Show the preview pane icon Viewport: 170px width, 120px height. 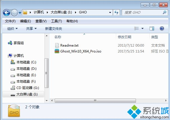pyautogui.click(x=152, y=28)
